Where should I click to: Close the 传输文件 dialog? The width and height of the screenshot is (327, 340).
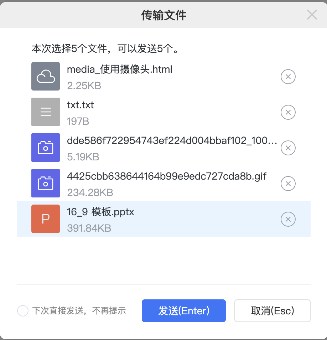(312, 15)
